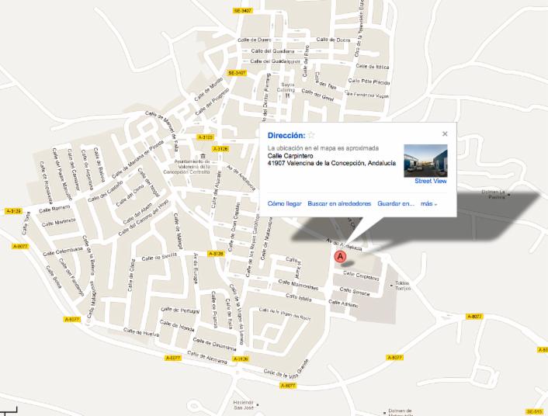Click the Dirección heading in the popup
548x416 pixels.
(x=286, y=135)
